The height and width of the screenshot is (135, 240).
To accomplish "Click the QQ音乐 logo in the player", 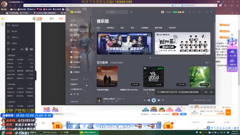I will (76, 12).
